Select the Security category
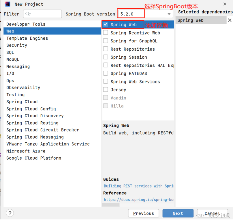The width and height of the screenshot is (233, 220). pos(52,45)
